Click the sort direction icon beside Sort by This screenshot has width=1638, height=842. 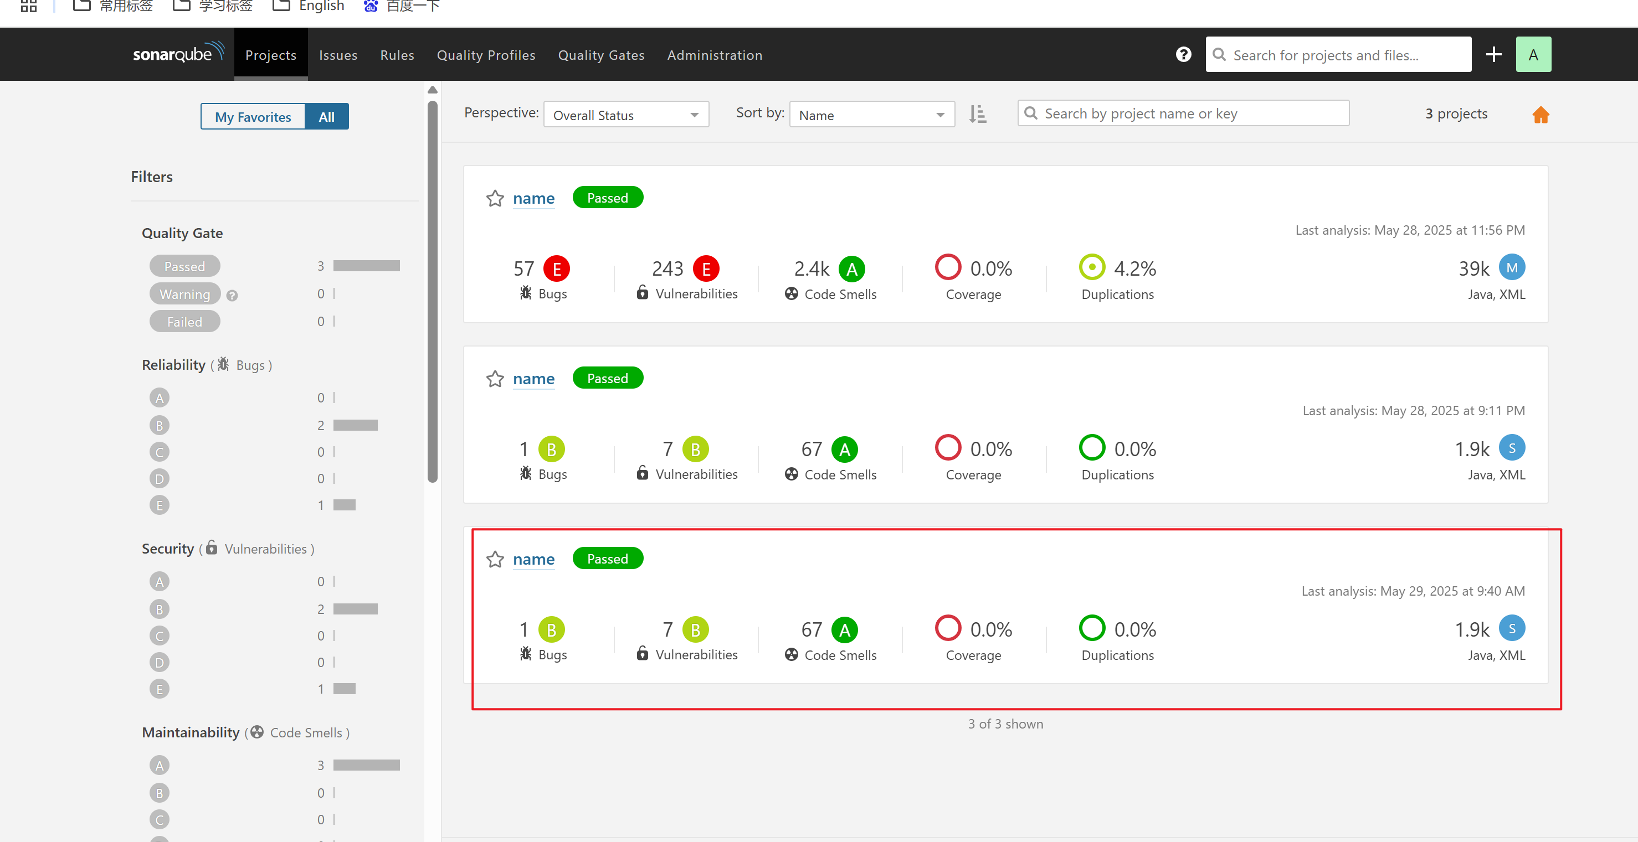(977, 115)
